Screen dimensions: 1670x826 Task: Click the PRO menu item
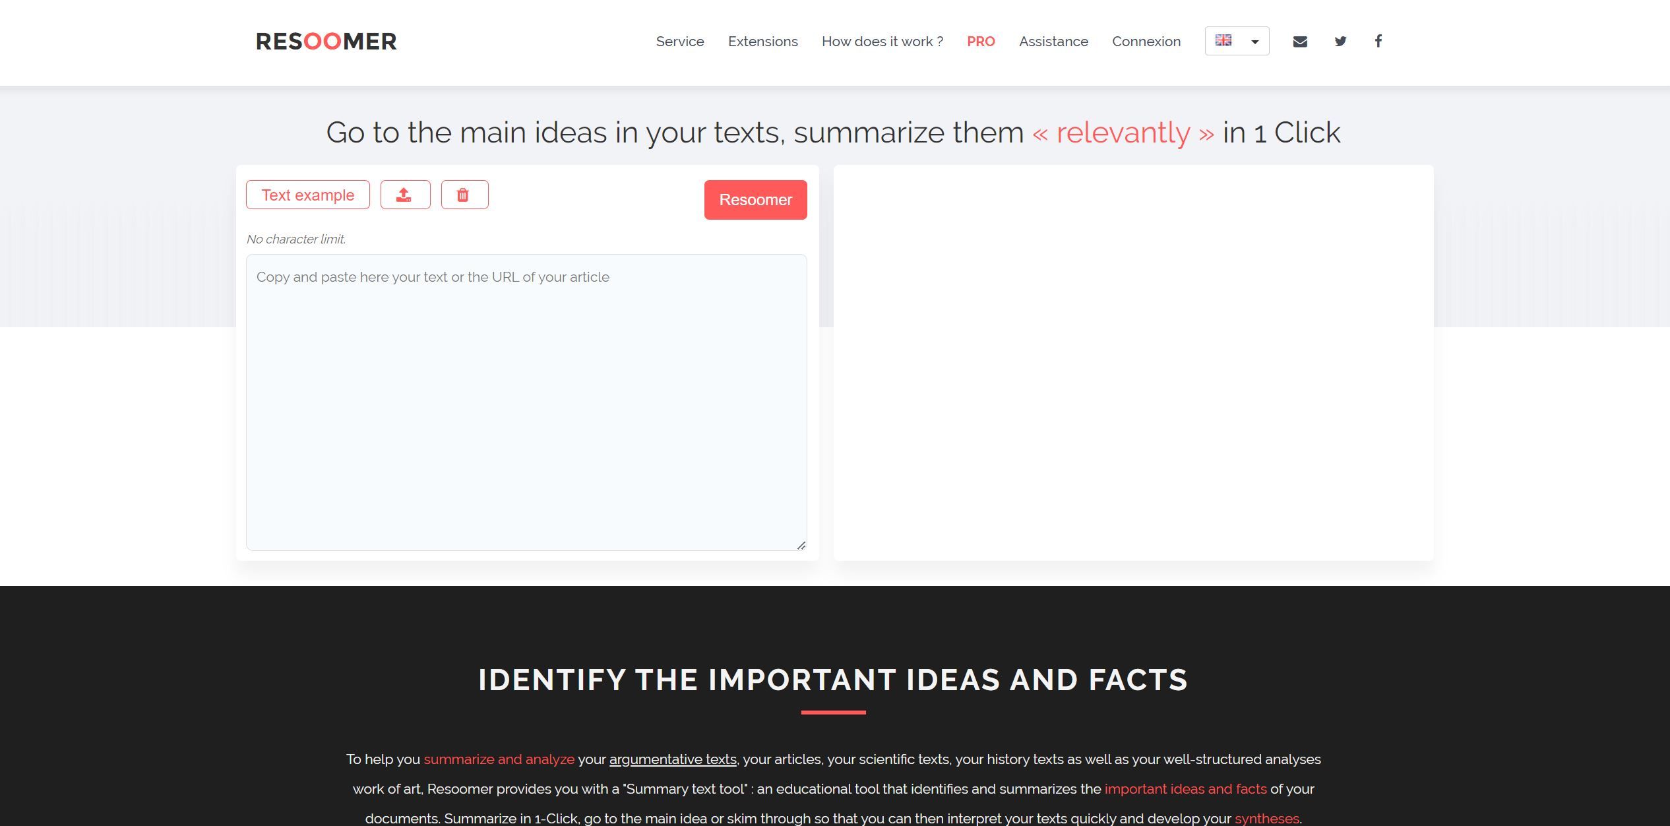[981, 40]
